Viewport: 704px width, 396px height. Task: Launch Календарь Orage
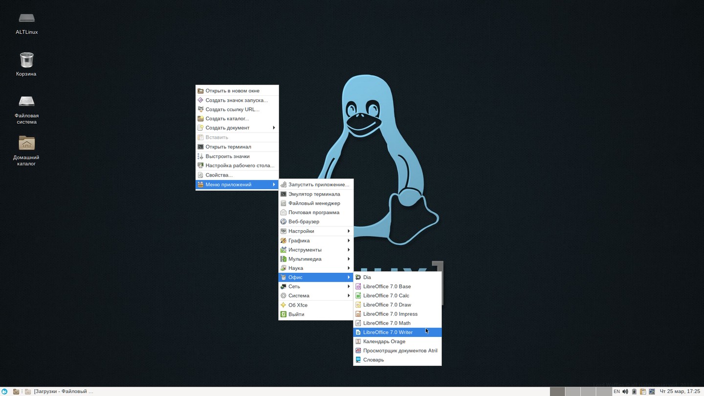[x=397, y=342]
